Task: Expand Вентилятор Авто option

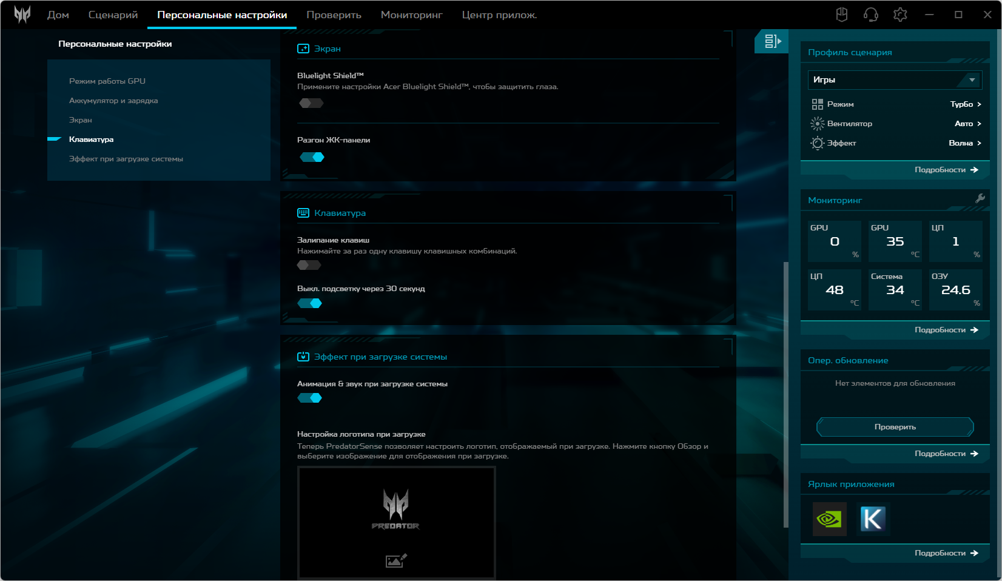Action: tap(968, 124)
